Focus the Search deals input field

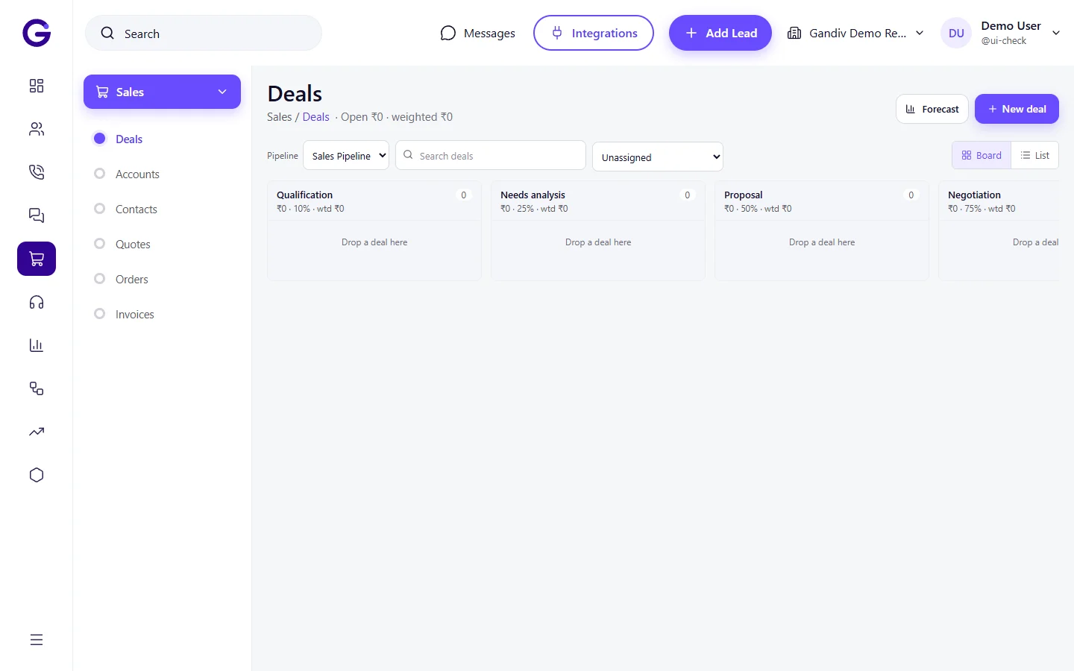click(491, 155)
